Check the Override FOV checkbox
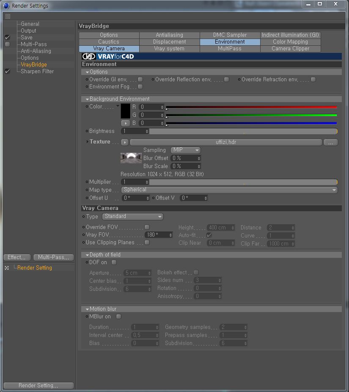 click(x=147, y=227)
